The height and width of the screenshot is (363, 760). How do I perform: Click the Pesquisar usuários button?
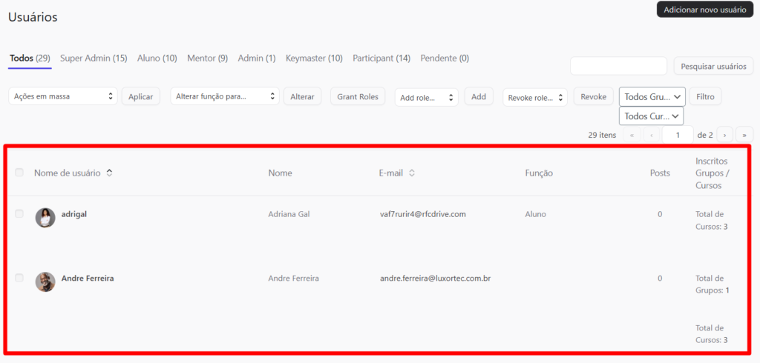click(x=713, y=66)
